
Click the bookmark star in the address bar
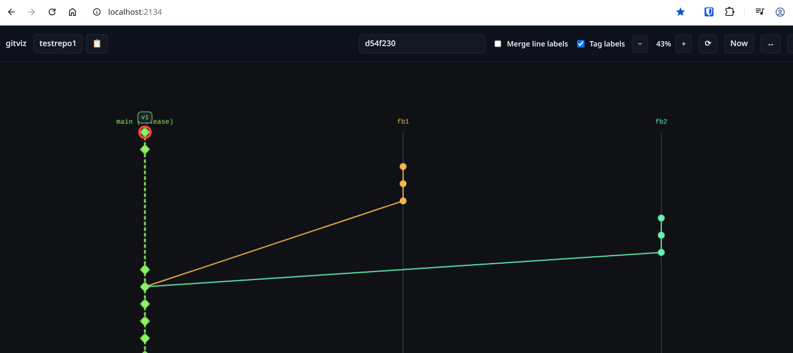(x=681, y=12)
